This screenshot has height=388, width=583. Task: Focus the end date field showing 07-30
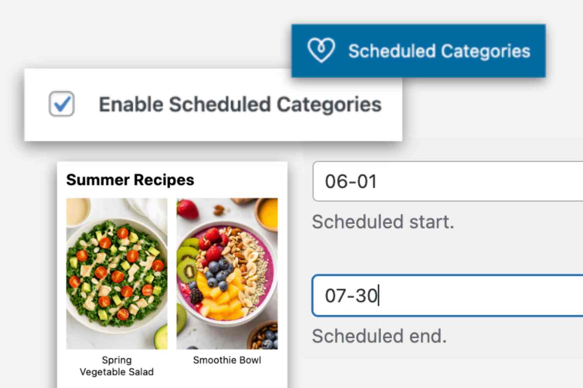pos(447,296)
